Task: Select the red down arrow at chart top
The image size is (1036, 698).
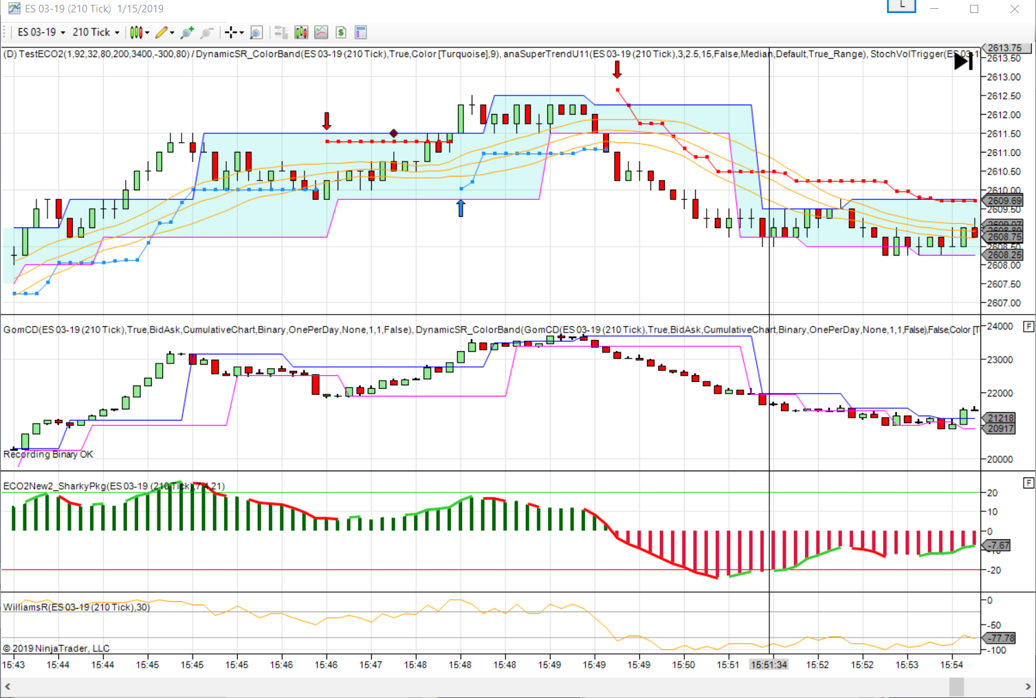Action: click(x=617, y=69)
